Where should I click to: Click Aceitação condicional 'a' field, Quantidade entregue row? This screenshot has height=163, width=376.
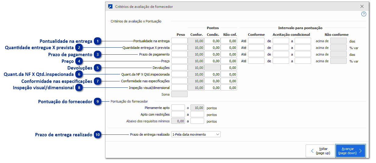coord(303,47)
